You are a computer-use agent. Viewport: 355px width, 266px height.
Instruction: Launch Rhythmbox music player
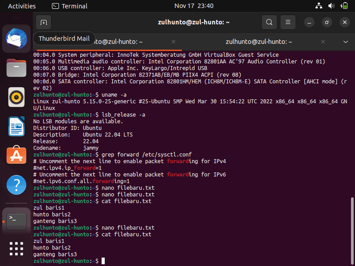point(16,97)
